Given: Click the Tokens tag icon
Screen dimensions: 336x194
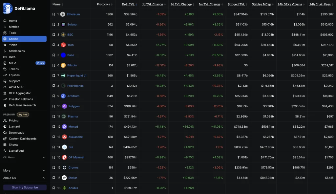Looking at the screenshot, I should (5, 69).
